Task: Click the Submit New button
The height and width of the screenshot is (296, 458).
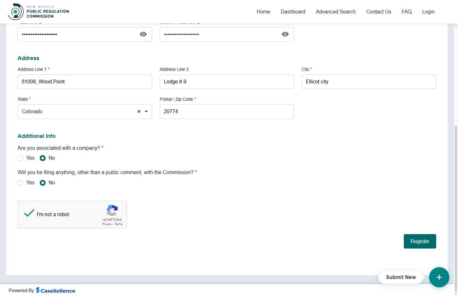Action: [401, 277]
